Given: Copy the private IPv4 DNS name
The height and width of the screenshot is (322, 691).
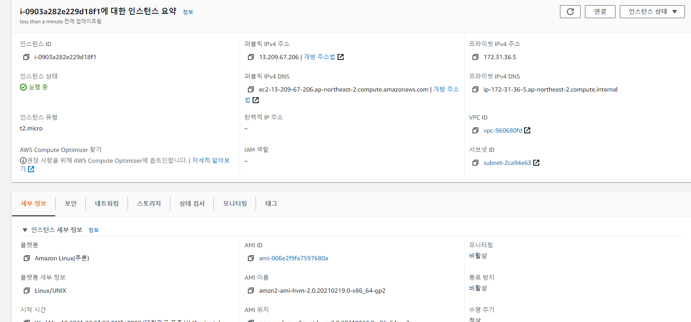Looking at the screenshot, I should pyautogui.click(x=475, y=89).
